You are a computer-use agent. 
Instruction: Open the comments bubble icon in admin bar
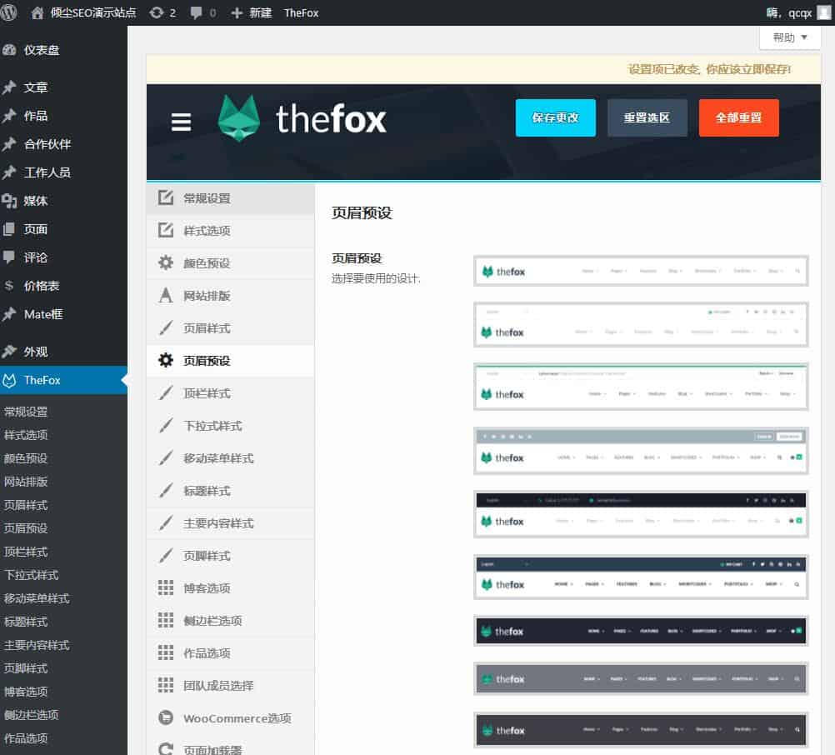196,12
